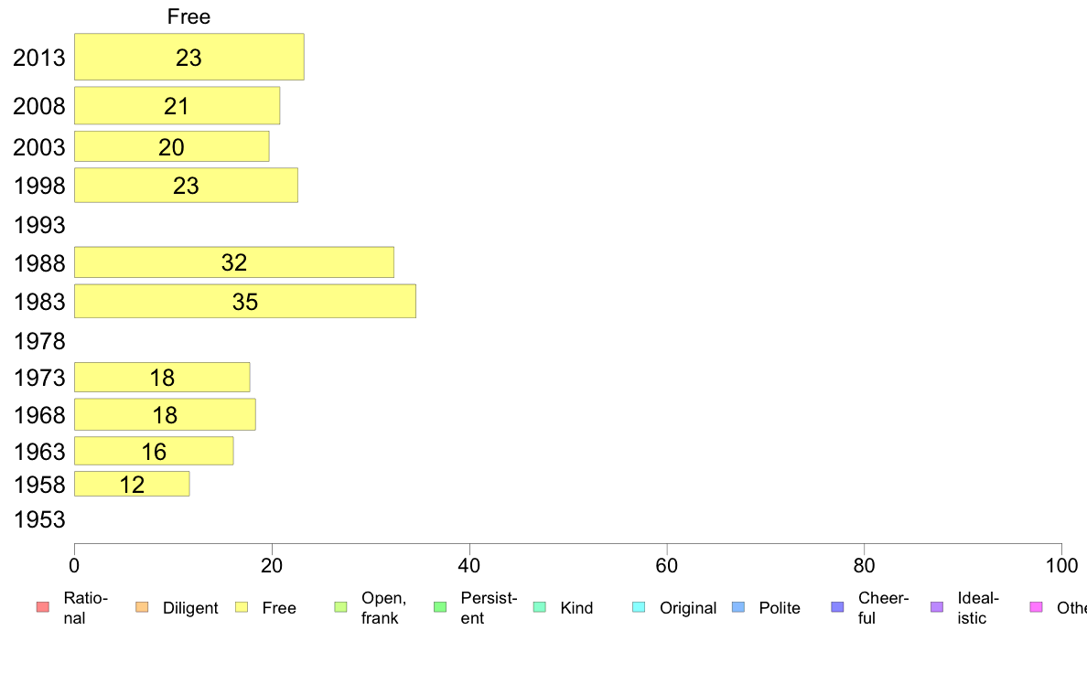Click the 1993 year axis label
This screenshot has height=673, width=1087.
(x=39, y=225)
